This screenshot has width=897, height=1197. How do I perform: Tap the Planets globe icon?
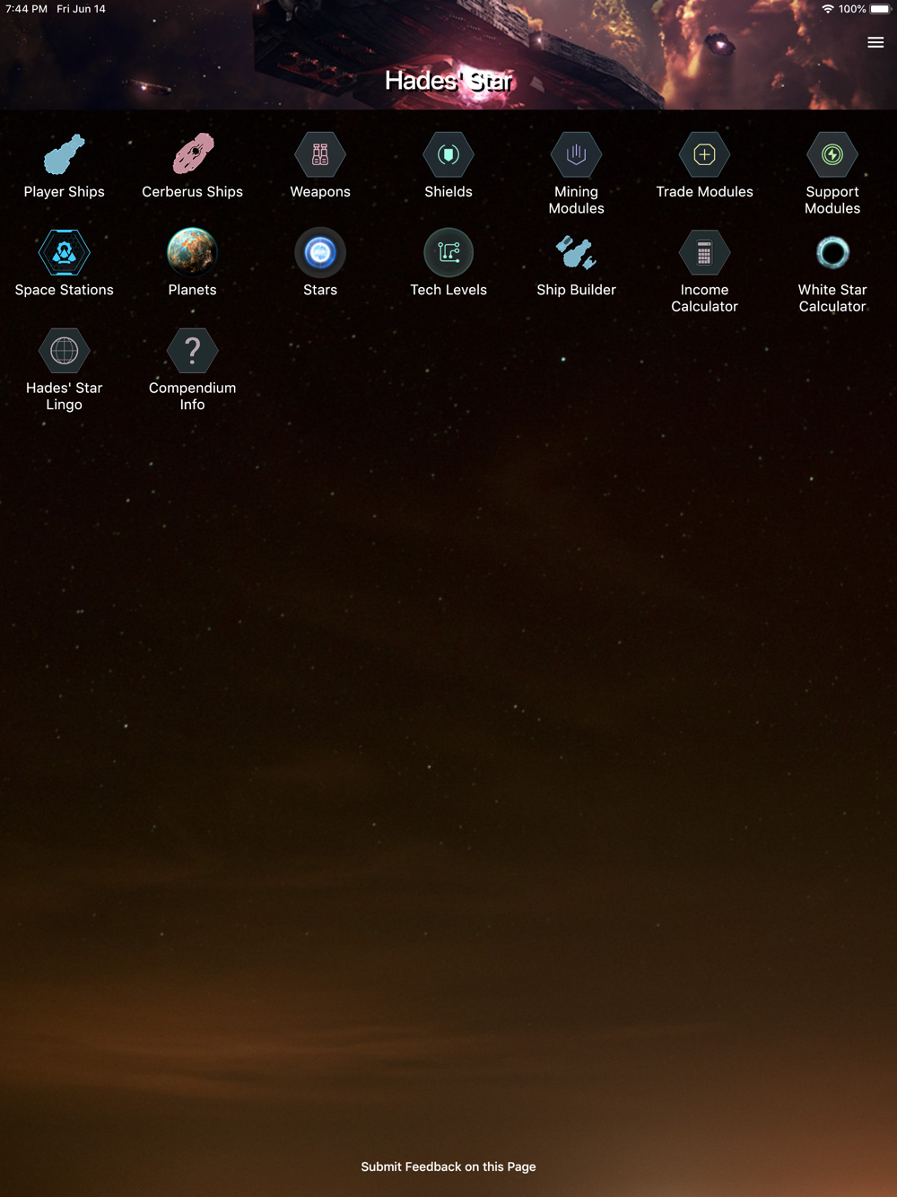point(192,253)
